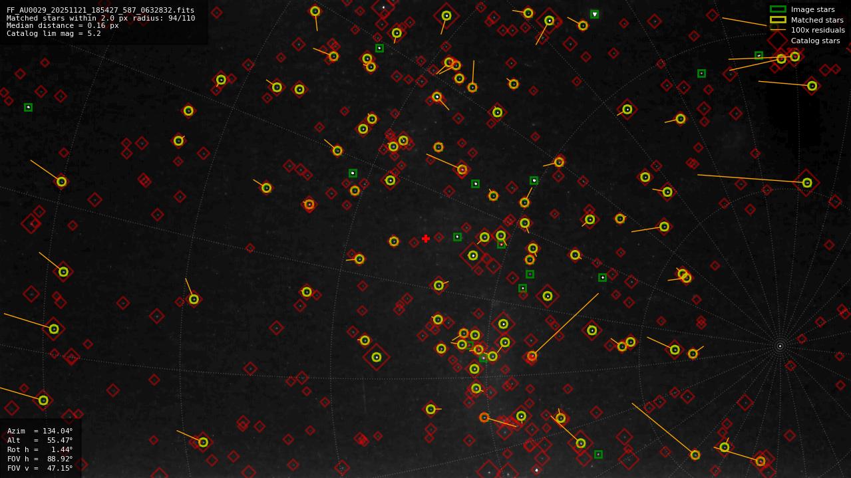The height and width of the screenshot is (478, 851).
Task: Click the matched star ring in top-left corner
Action: pos(61,180)
